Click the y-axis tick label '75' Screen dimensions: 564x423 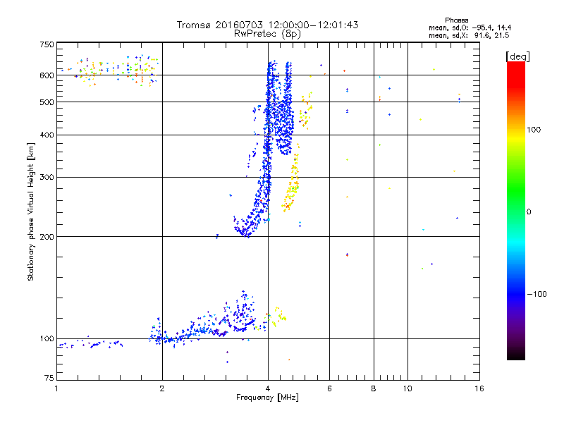(x=49, y=378)
